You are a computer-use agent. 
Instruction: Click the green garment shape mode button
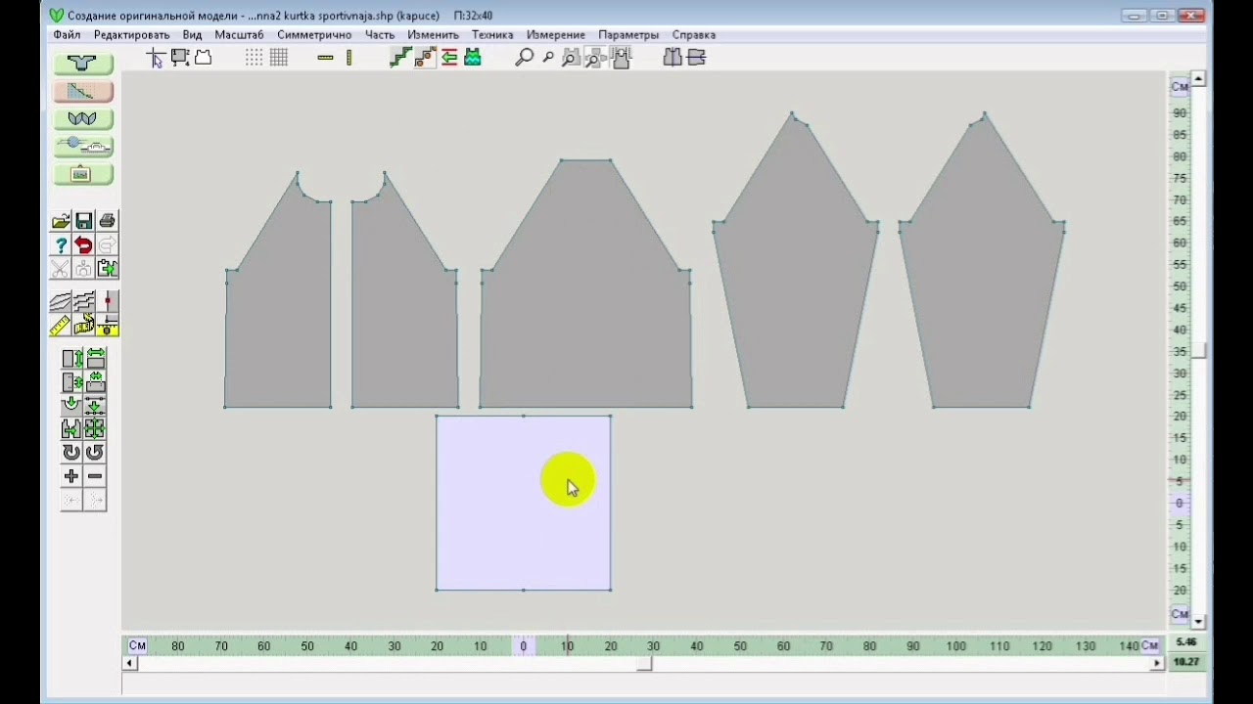(83, 64)
